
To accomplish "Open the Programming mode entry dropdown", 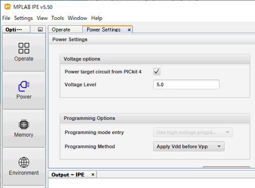I will click(193, 132).
